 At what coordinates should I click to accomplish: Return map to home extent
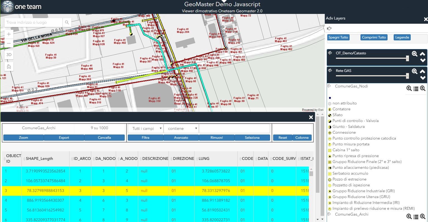coord(9,66)
